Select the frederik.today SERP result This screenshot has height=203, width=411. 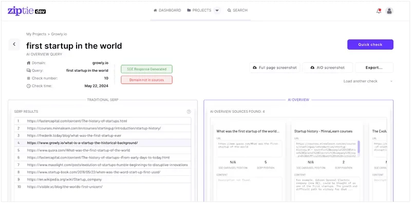tap(103, 135)
